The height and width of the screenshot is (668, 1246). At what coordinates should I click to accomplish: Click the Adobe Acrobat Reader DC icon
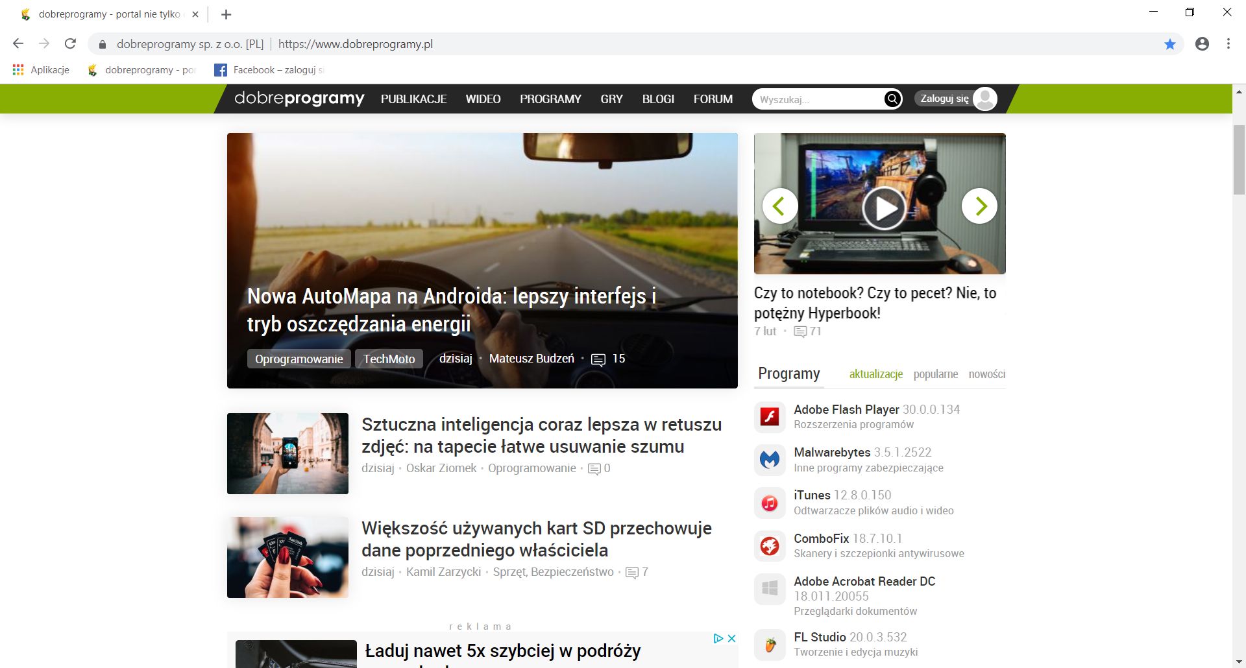tap(769, 589)
